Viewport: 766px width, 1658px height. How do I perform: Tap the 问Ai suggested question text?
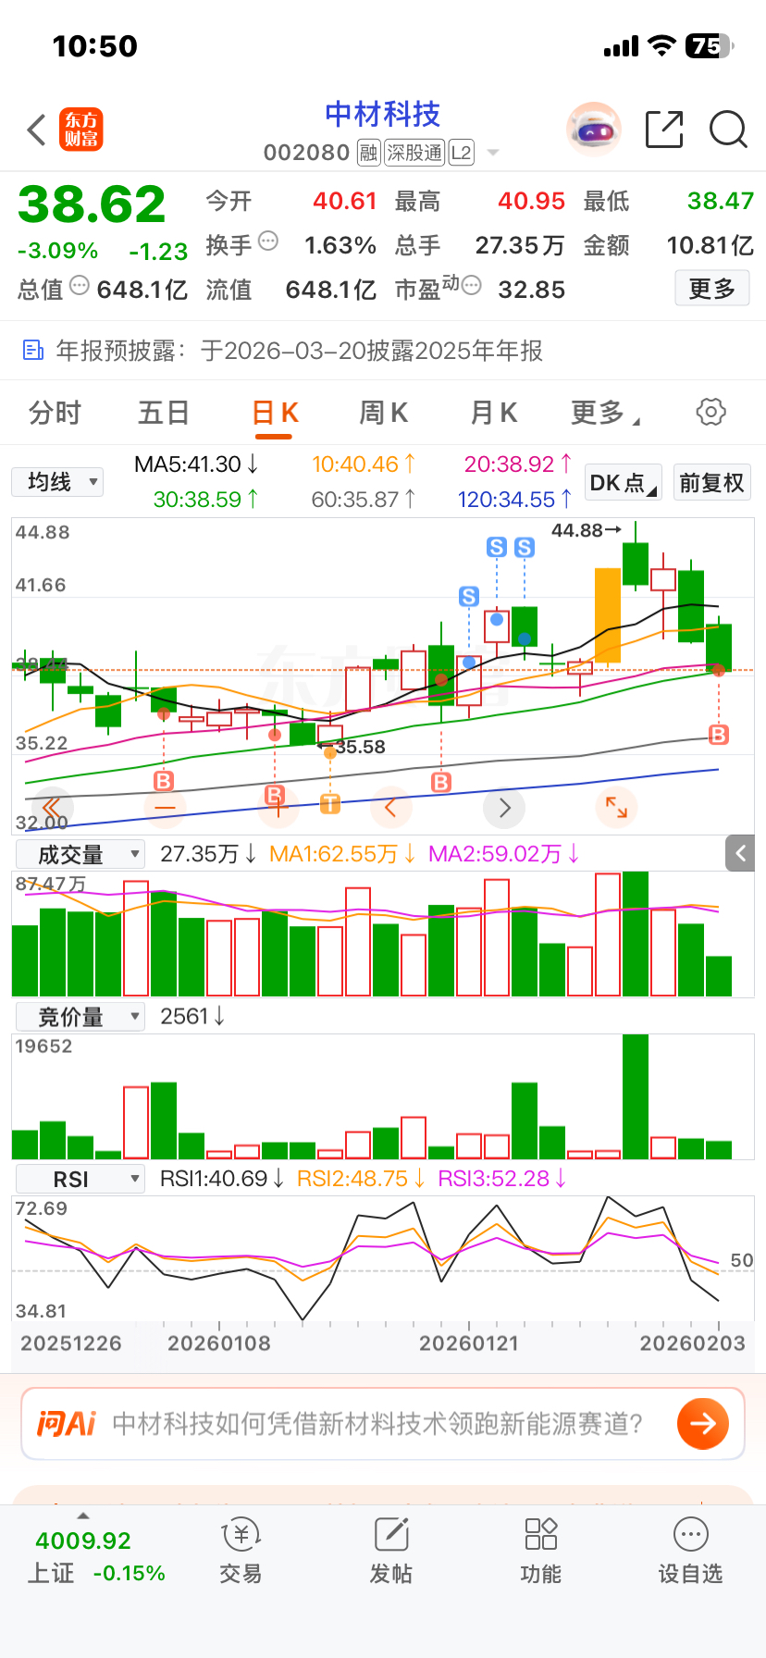pyautogui.click(x=377, y=1423)
